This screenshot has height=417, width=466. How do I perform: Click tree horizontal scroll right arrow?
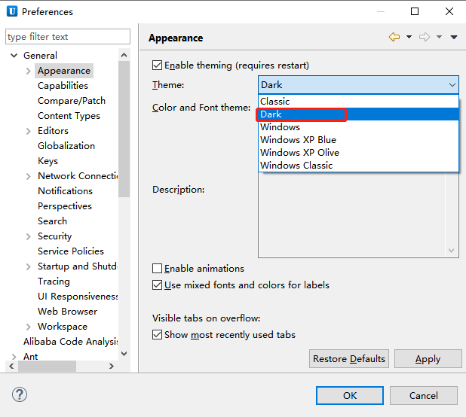click(112, 367)
